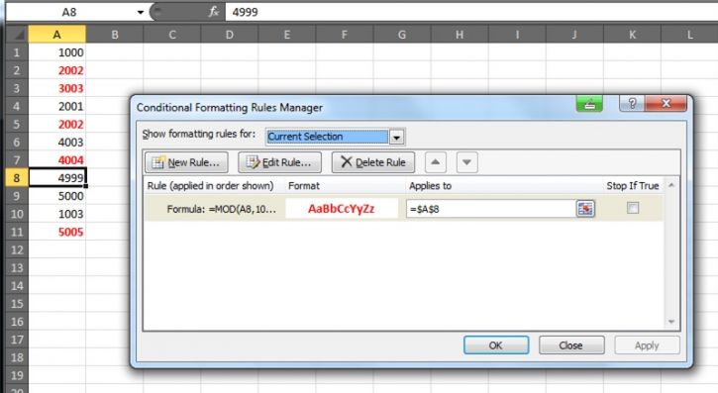Screen dimensions: 718x393
Task: Select row 1 header
Action: [17, 52]
